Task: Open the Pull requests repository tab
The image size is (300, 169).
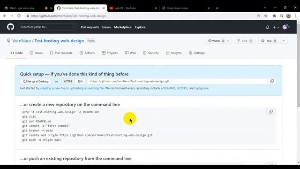Action: point(61,53)
